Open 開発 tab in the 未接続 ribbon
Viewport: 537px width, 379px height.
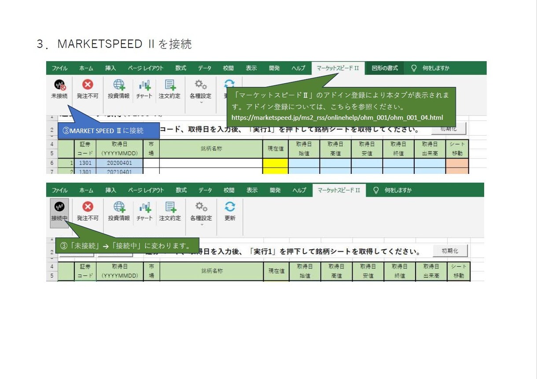pos(274,68)
